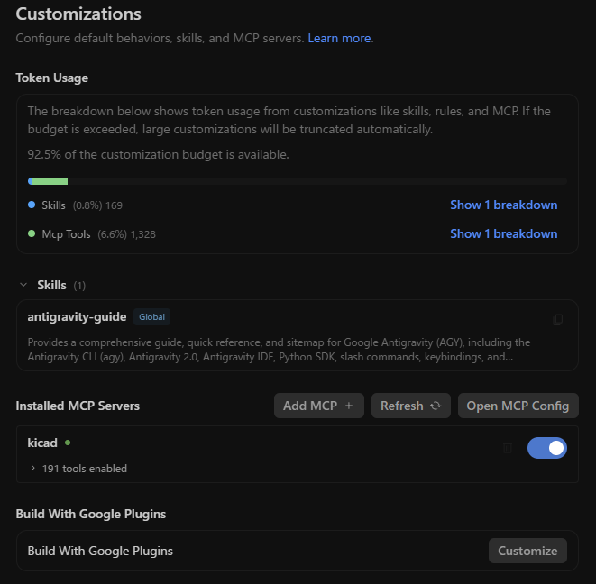The height and width of the screenshot is (584, 596).
Task: Open MCP Config file
Action: [x=518, y=406]
